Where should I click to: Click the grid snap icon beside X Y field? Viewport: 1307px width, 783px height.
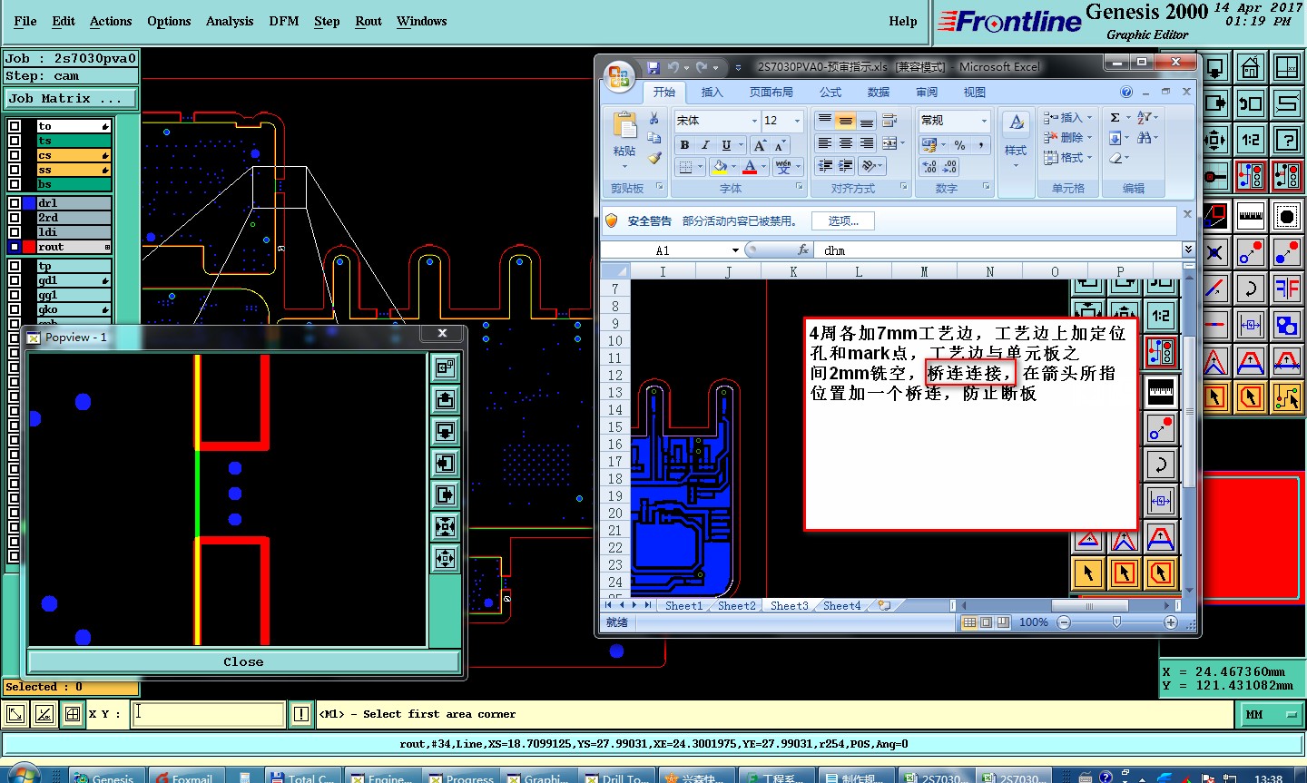tap(73, 714)
